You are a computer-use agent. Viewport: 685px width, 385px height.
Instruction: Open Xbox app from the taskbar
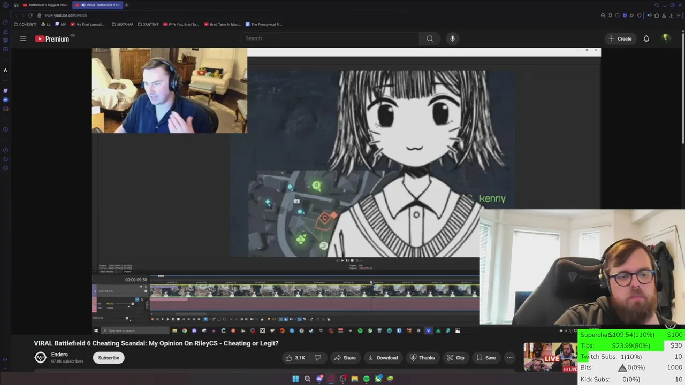click(378, 379)
